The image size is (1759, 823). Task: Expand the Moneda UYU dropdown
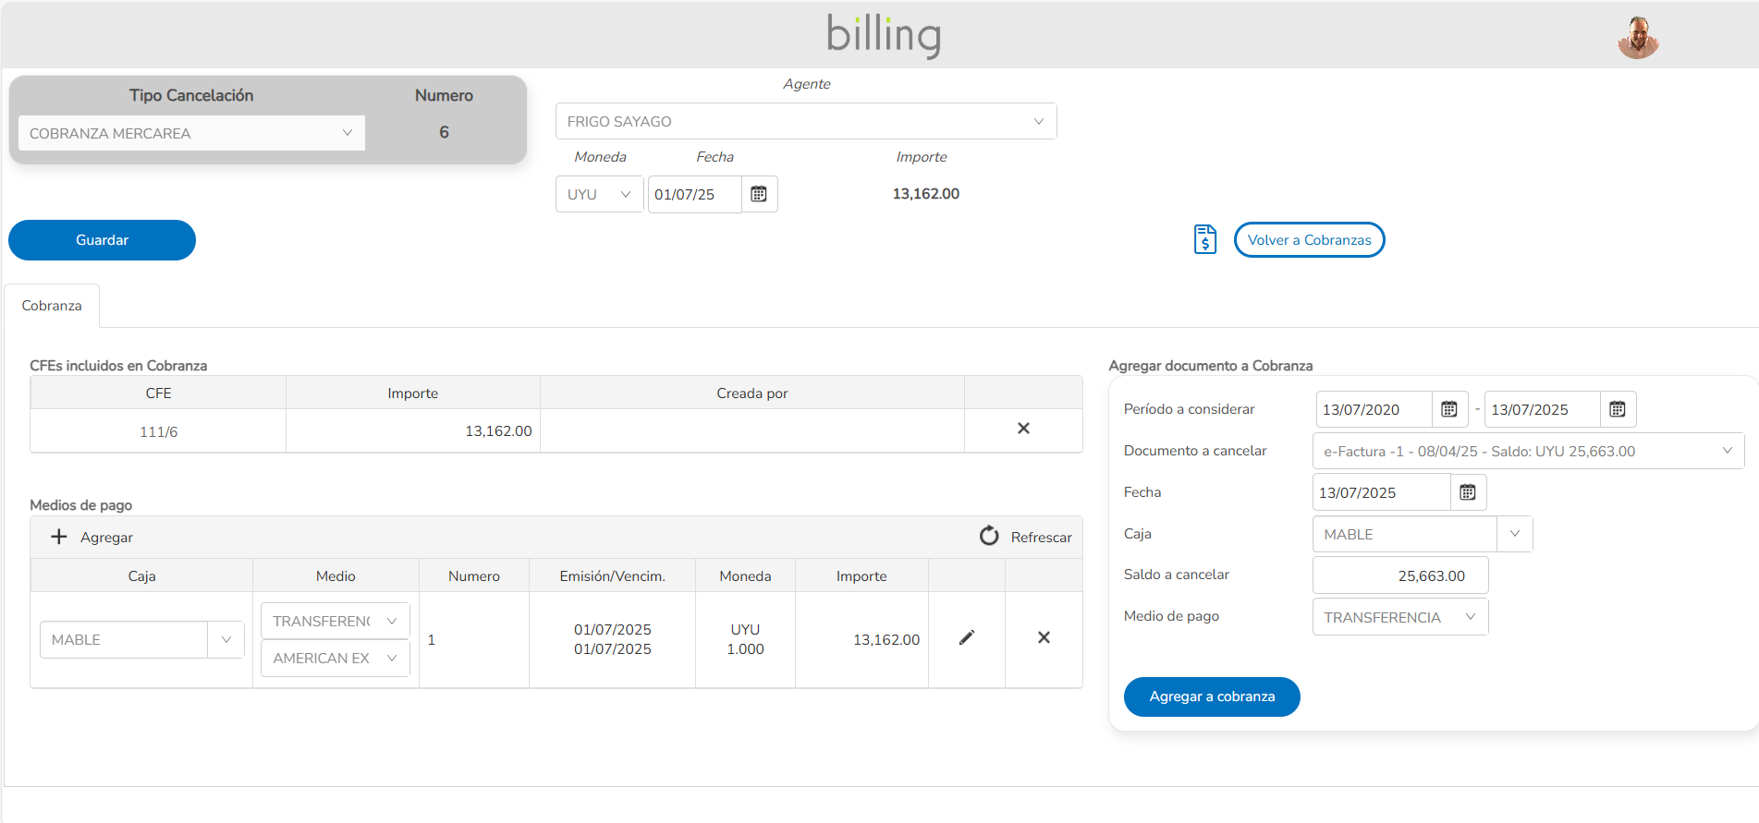[x=599, y=194]
